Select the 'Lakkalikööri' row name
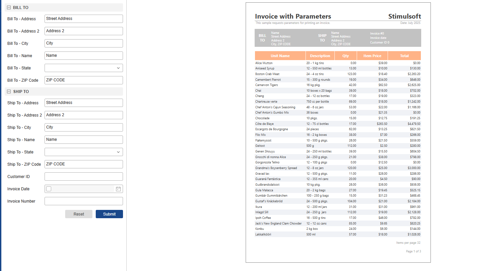This screenshot has width=493, height=271. (x=263, y=234)
